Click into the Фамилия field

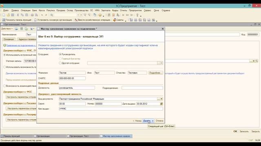tap(72, 73)
